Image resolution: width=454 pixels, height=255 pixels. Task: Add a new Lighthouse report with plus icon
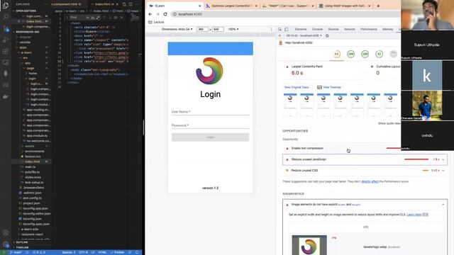279,35
